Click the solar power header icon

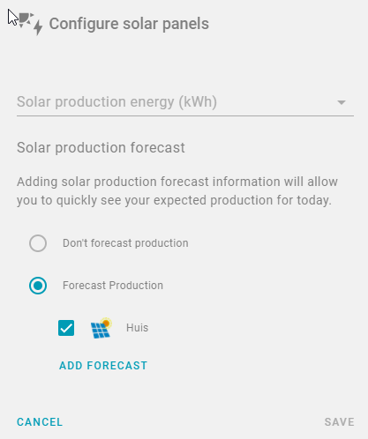[29, 24]
